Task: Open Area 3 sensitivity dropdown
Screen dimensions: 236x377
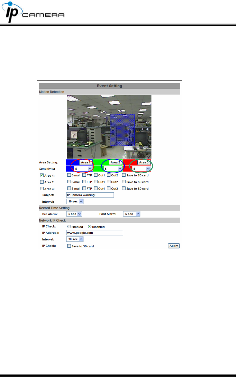Action: pos(141,169)
